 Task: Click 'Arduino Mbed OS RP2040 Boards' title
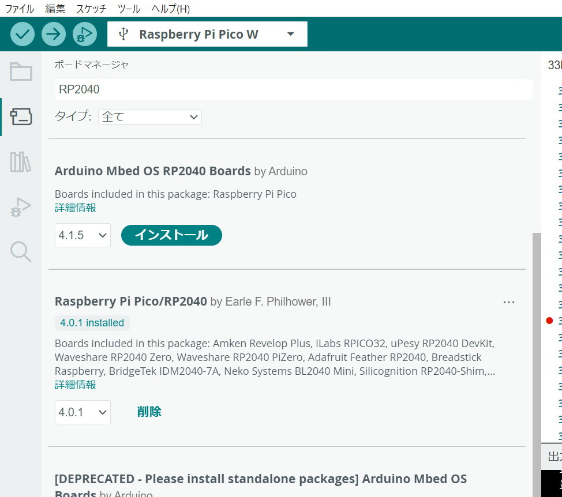153,171
